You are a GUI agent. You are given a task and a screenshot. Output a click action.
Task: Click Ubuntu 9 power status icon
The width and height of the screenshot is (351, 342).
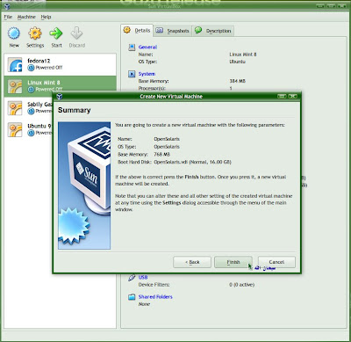click(31, 133)
